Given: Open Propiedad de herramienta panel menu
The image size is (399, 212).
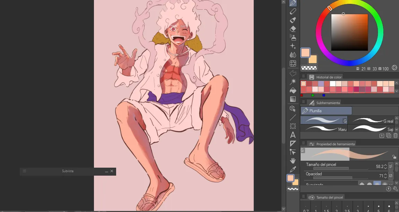Looking at the screenshot, I should [x=303, y=143].
